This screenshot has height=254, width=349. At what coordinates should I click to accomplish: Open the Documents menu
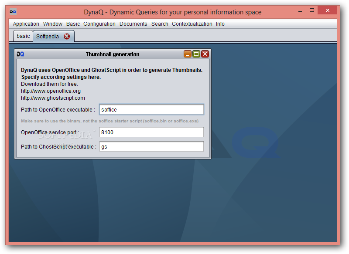point(133,24)
